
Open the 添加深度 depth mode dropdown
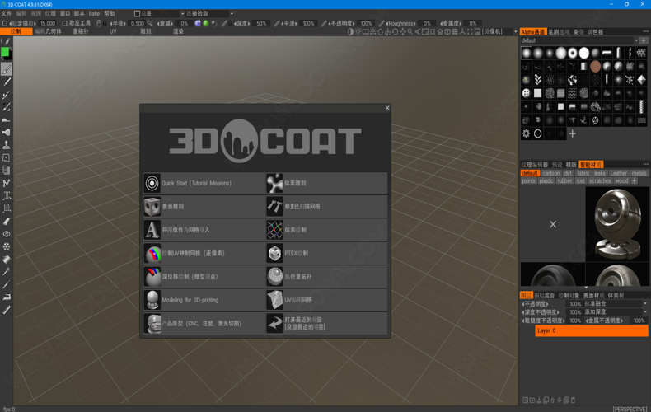644,312
